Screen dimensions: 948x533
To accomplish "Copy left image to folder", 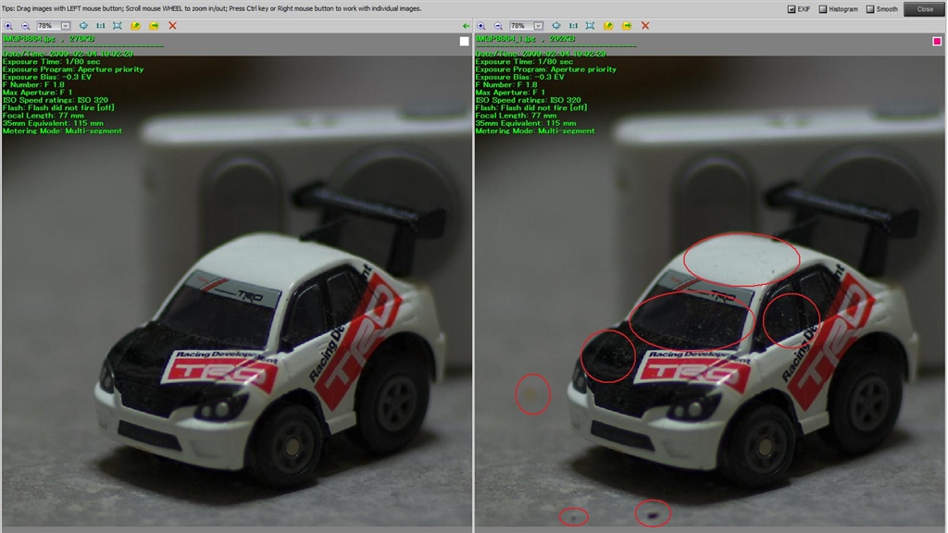I will tap(135, 26).
